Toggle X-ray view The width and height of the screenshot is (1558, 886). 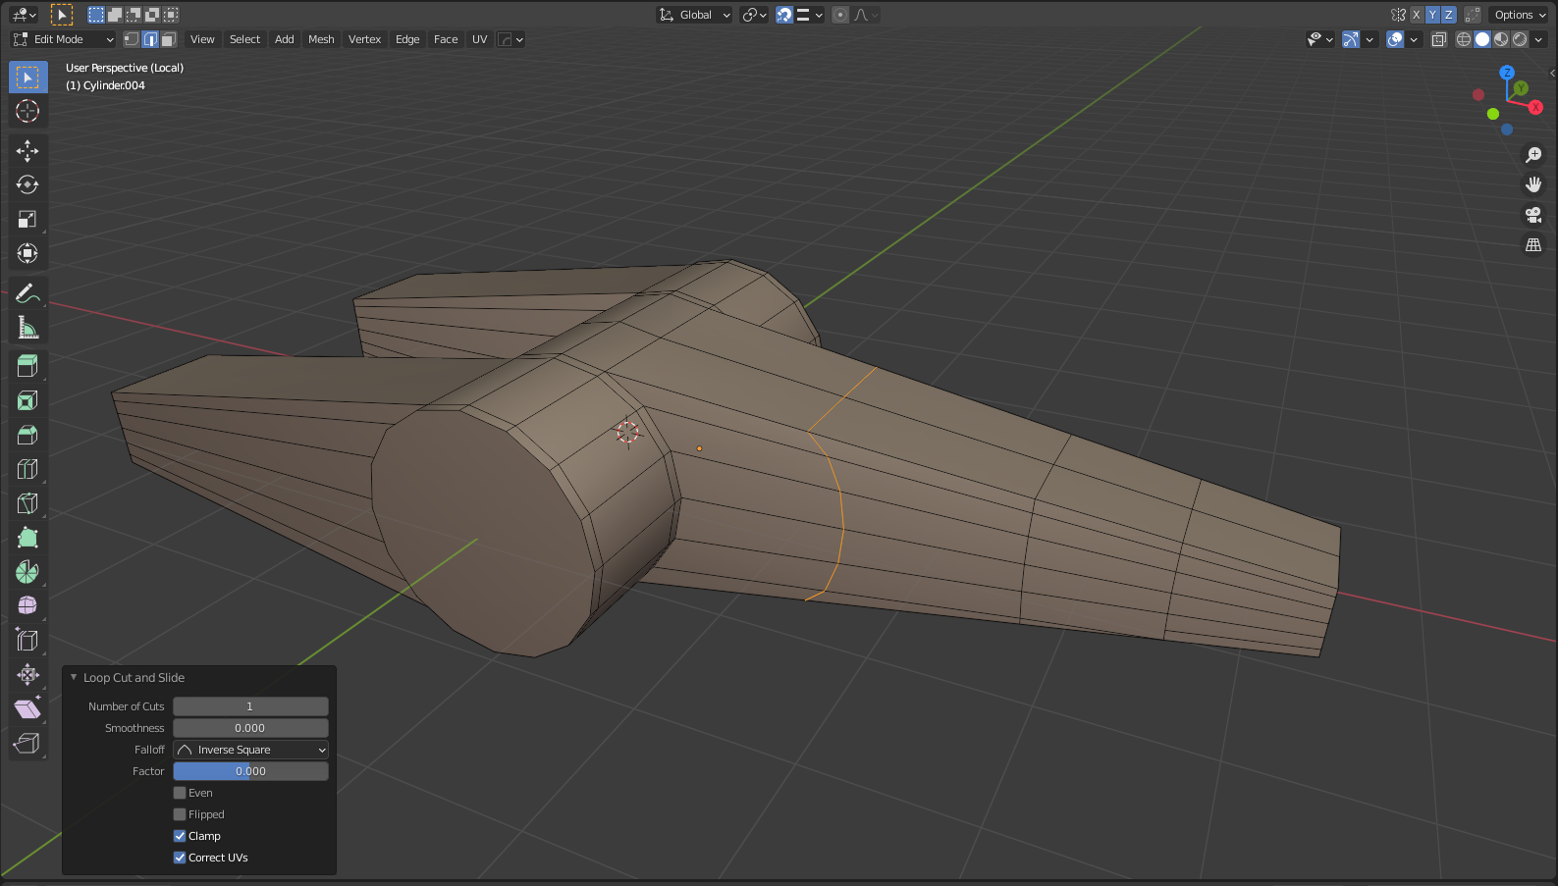1439,39
